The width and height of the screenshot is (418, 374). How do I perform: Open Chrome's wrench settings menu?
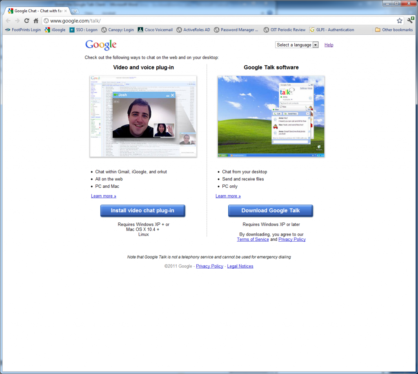[x=411, y=20]
